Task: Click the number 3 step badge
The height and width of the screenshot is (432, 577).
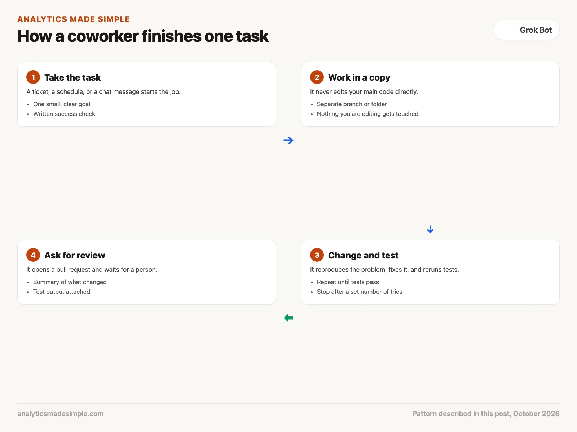Action: (x=317, y=255)
